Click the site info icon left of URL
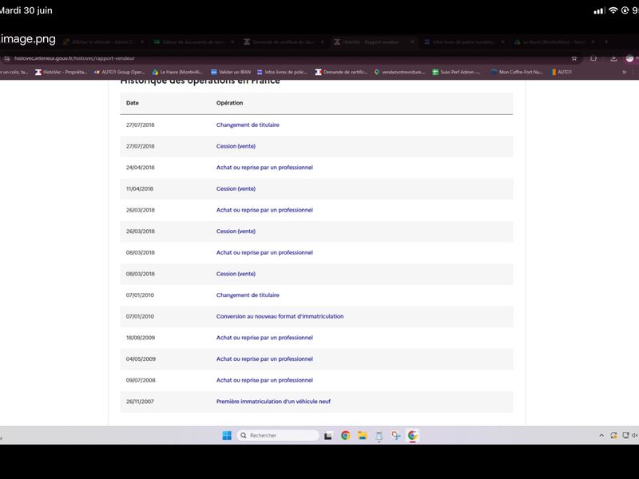The image size is (639, 479). coord(6,58)
